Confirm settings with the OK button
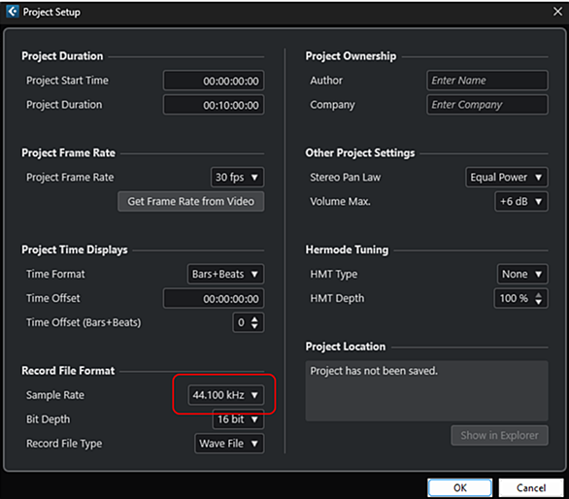This screenshot has width=569, height=499. click(x=460, y=487)
